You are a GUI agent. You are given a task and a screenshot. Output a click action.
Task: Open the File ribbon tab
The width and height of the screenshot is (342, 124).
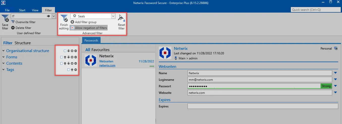[x=7, y=10]
